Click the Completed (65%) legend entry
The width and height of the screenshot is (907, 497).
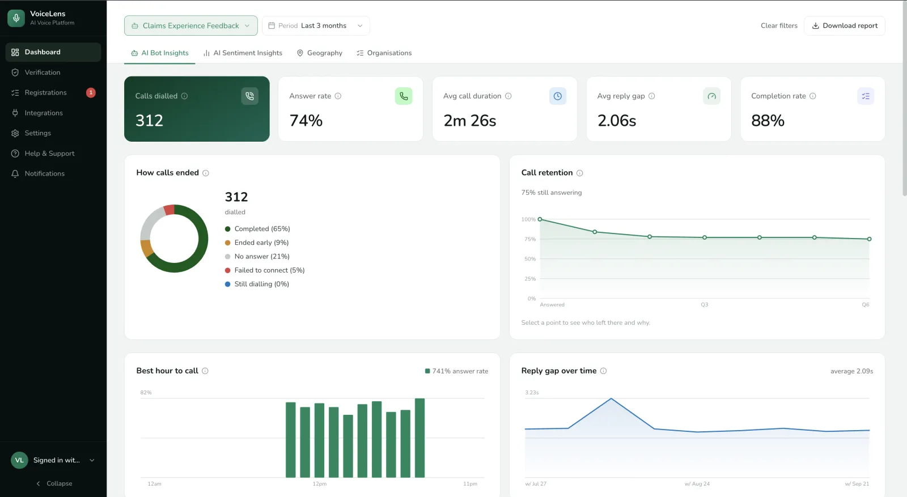[257, 229]
